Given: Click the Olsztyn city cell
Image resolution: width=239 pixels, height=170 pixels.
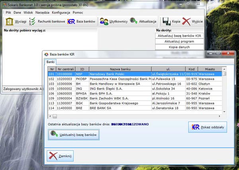Looking at the screenshot, I should coord(210,84).
